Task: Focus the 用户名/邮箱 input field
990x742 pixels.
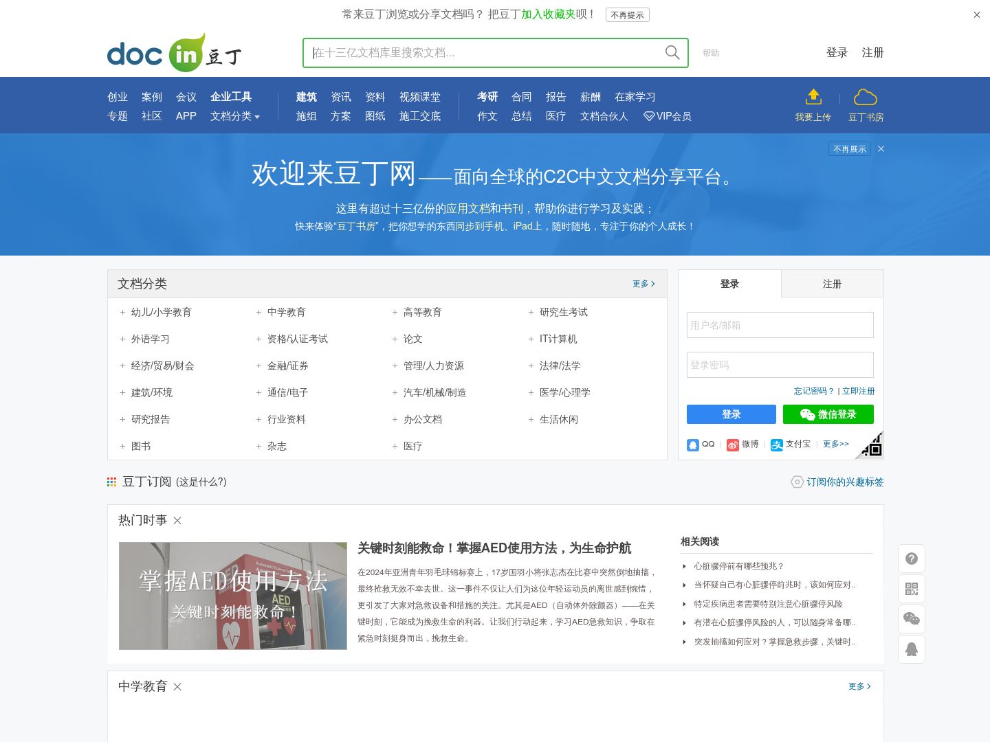Action: pos(780,325)
